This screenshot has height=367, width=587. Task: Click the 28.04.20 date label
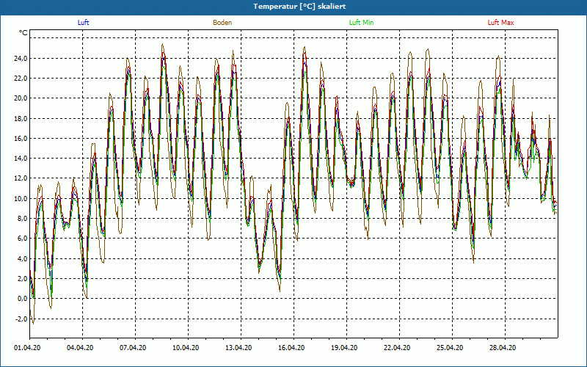503,348
